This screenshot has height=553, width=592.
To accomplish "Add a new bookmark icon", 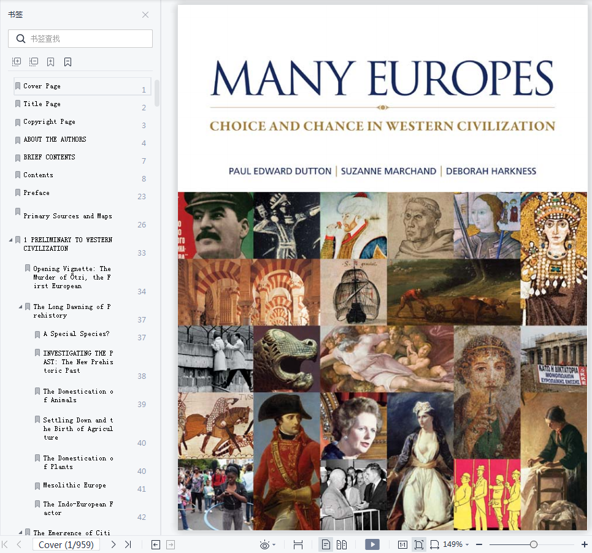I will (x=50, y=62).
